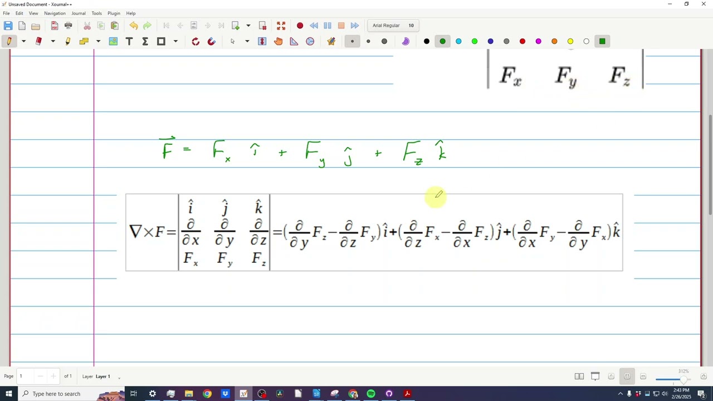Expand the Pen tool options dropdown
Image resolution: width=713 pixels, height=401 pixels.
click(23, 41)
